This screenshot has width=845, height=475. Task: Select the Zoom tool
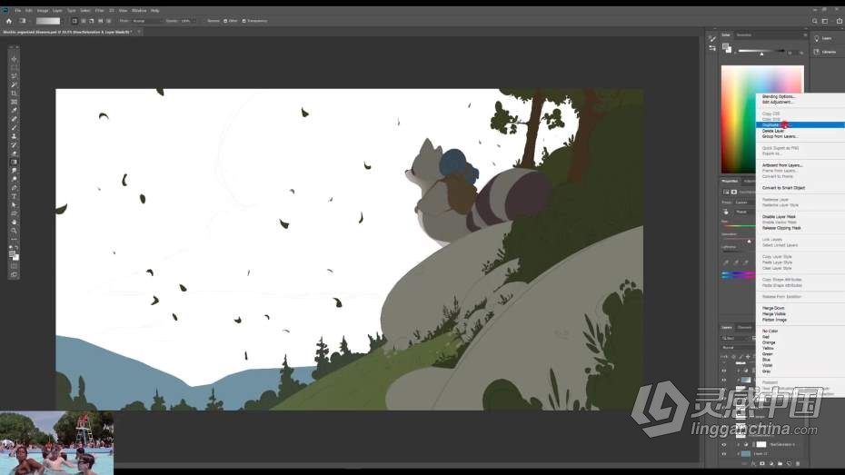click(x=14, y=231)
